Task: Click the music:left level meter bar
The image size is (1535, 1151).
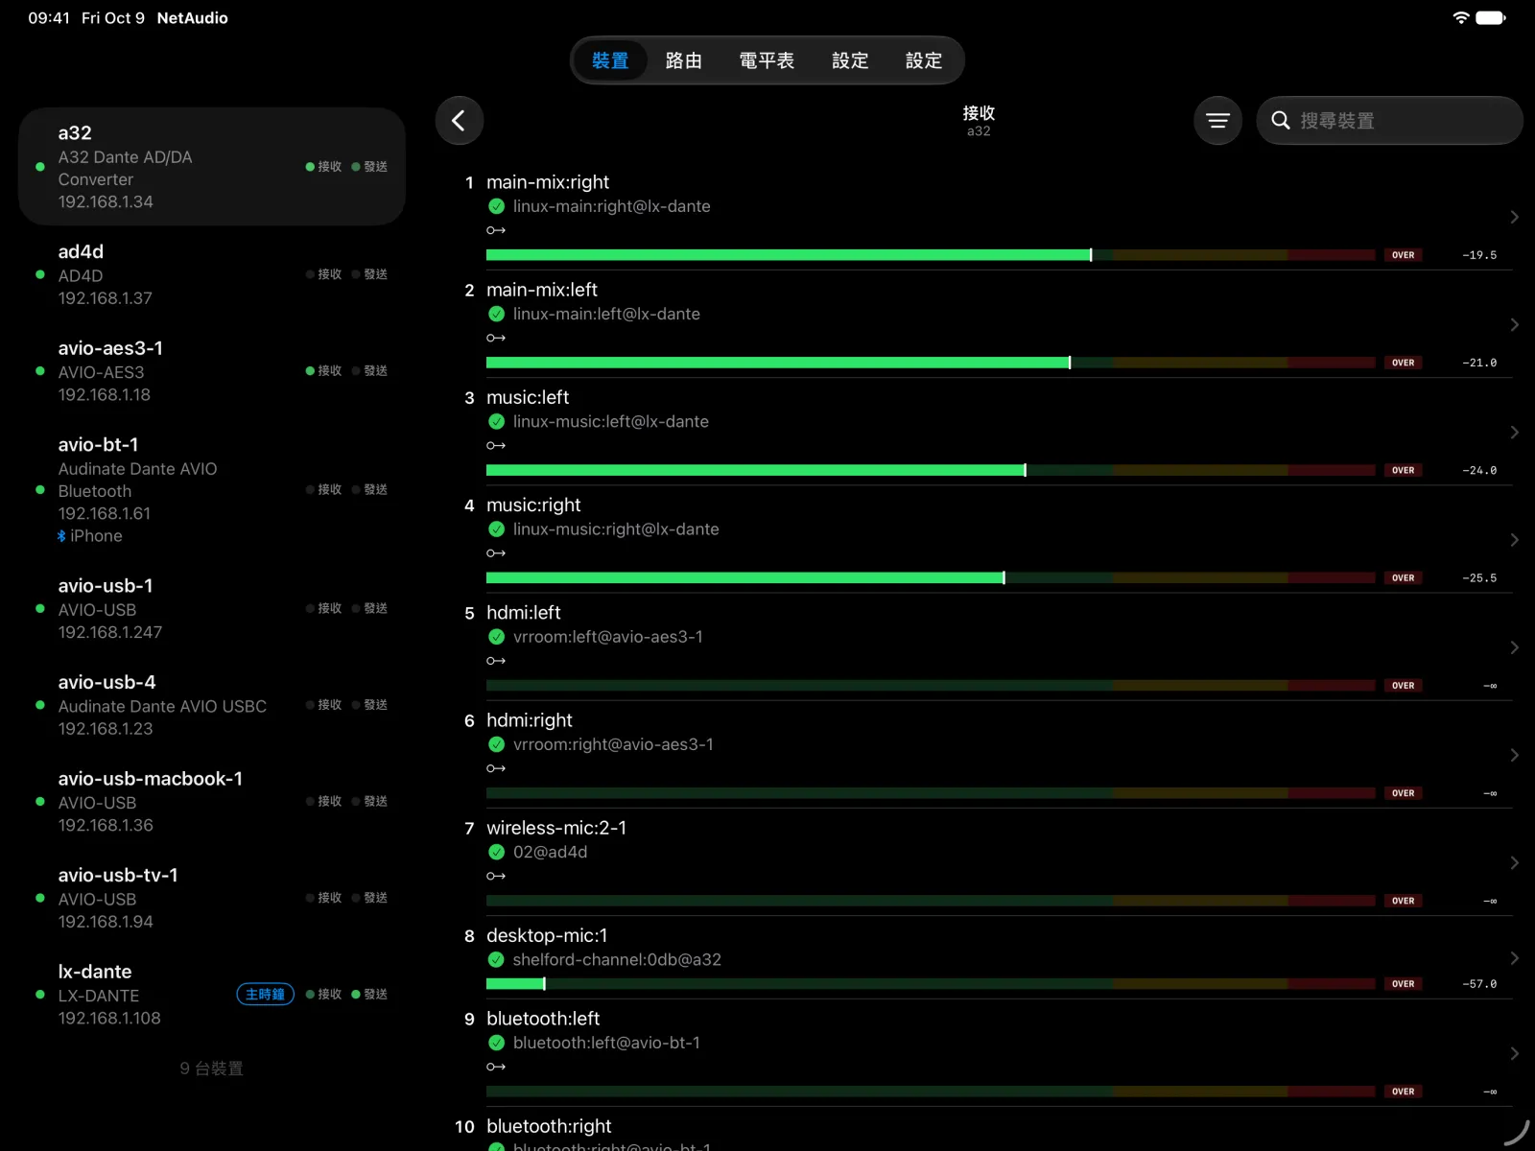Action: point(931,470)
